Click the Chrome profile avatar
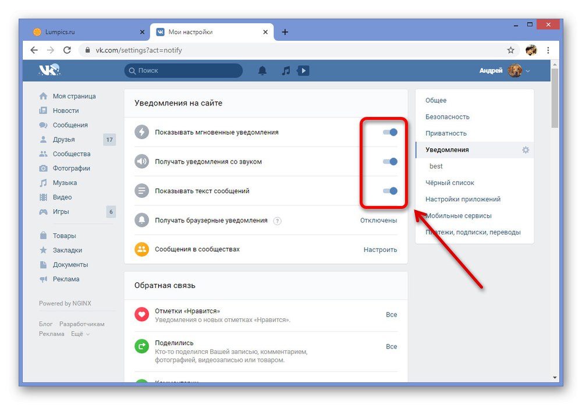582x405 pixels. coord(531,50)
